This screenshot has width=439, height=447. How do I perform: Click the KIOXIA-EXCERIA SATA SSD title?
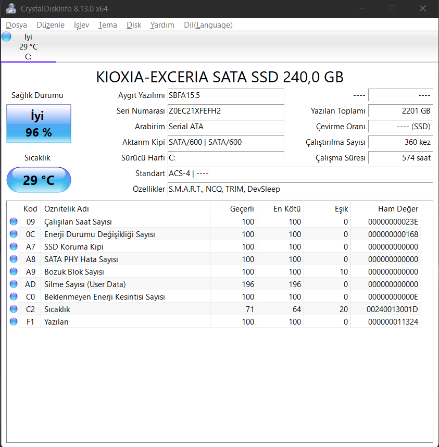tap(220, 77)
